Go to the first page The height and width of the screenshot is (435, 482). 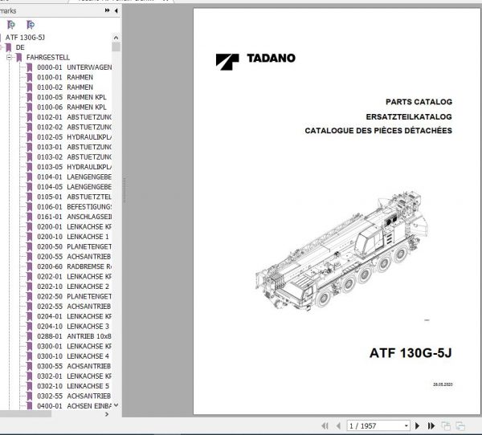tap(325, 426)
